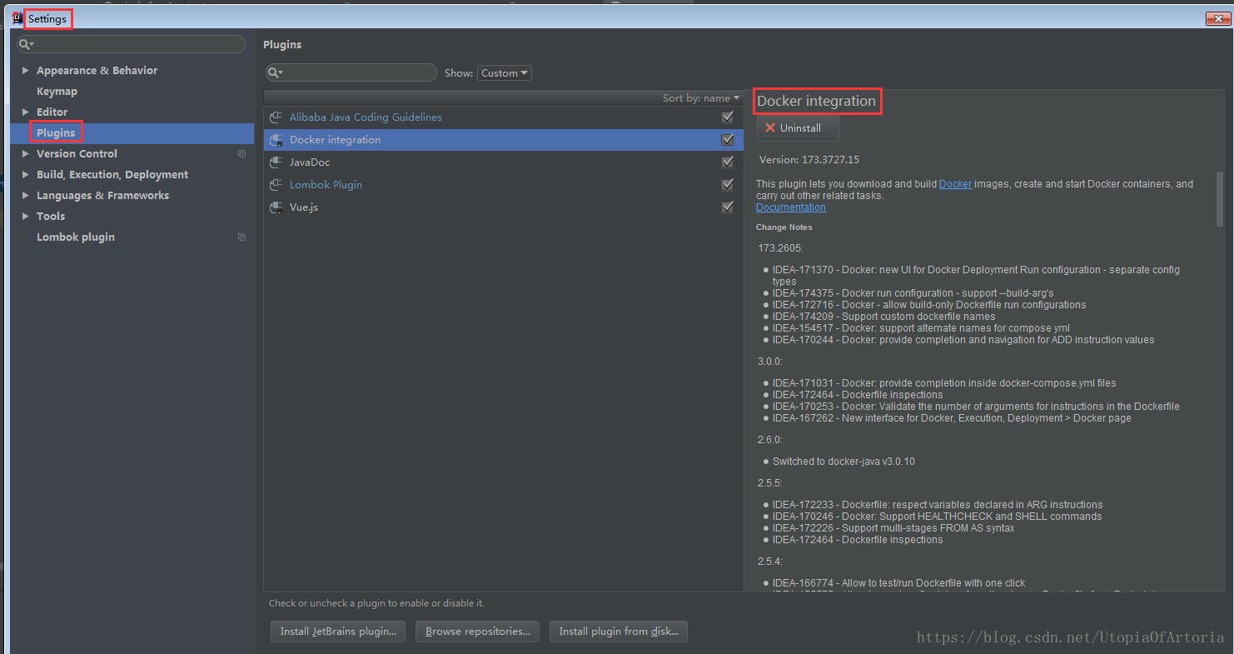The height and width of the screenshot is (654, 1234).
Task: Click Install plugin from disk button
Action: click(x=619, y=632)
